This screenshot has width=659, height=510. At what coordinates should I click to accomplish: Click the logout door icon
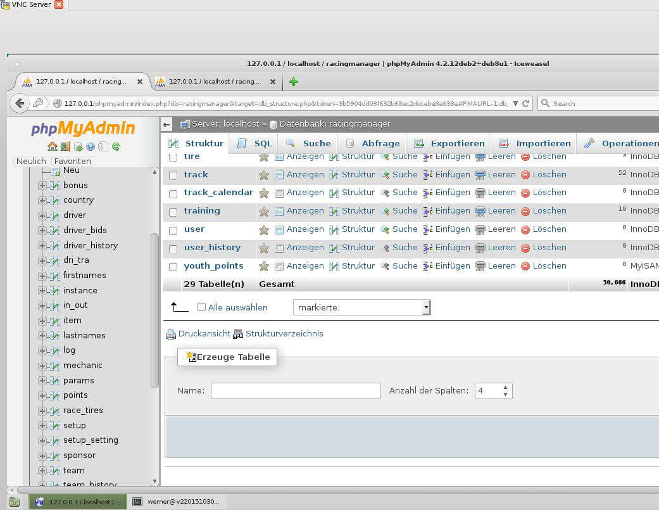coord(65,146)
